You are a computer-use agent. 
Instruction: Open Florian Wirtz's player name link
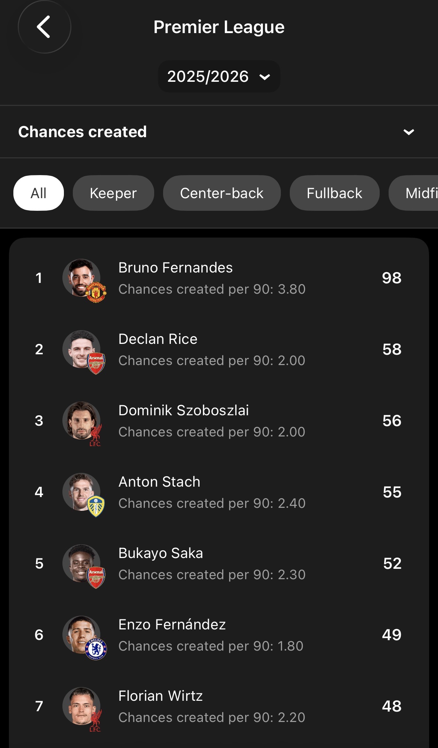coord(160,696)
